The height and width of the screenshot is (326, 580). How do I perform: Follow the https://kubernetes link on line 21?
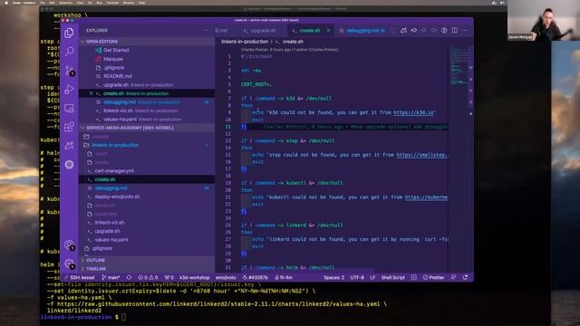(x=426, y=197)
